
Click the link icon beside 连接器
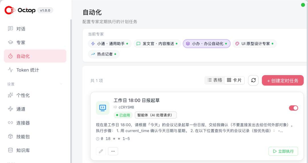(x=11, y=123)
